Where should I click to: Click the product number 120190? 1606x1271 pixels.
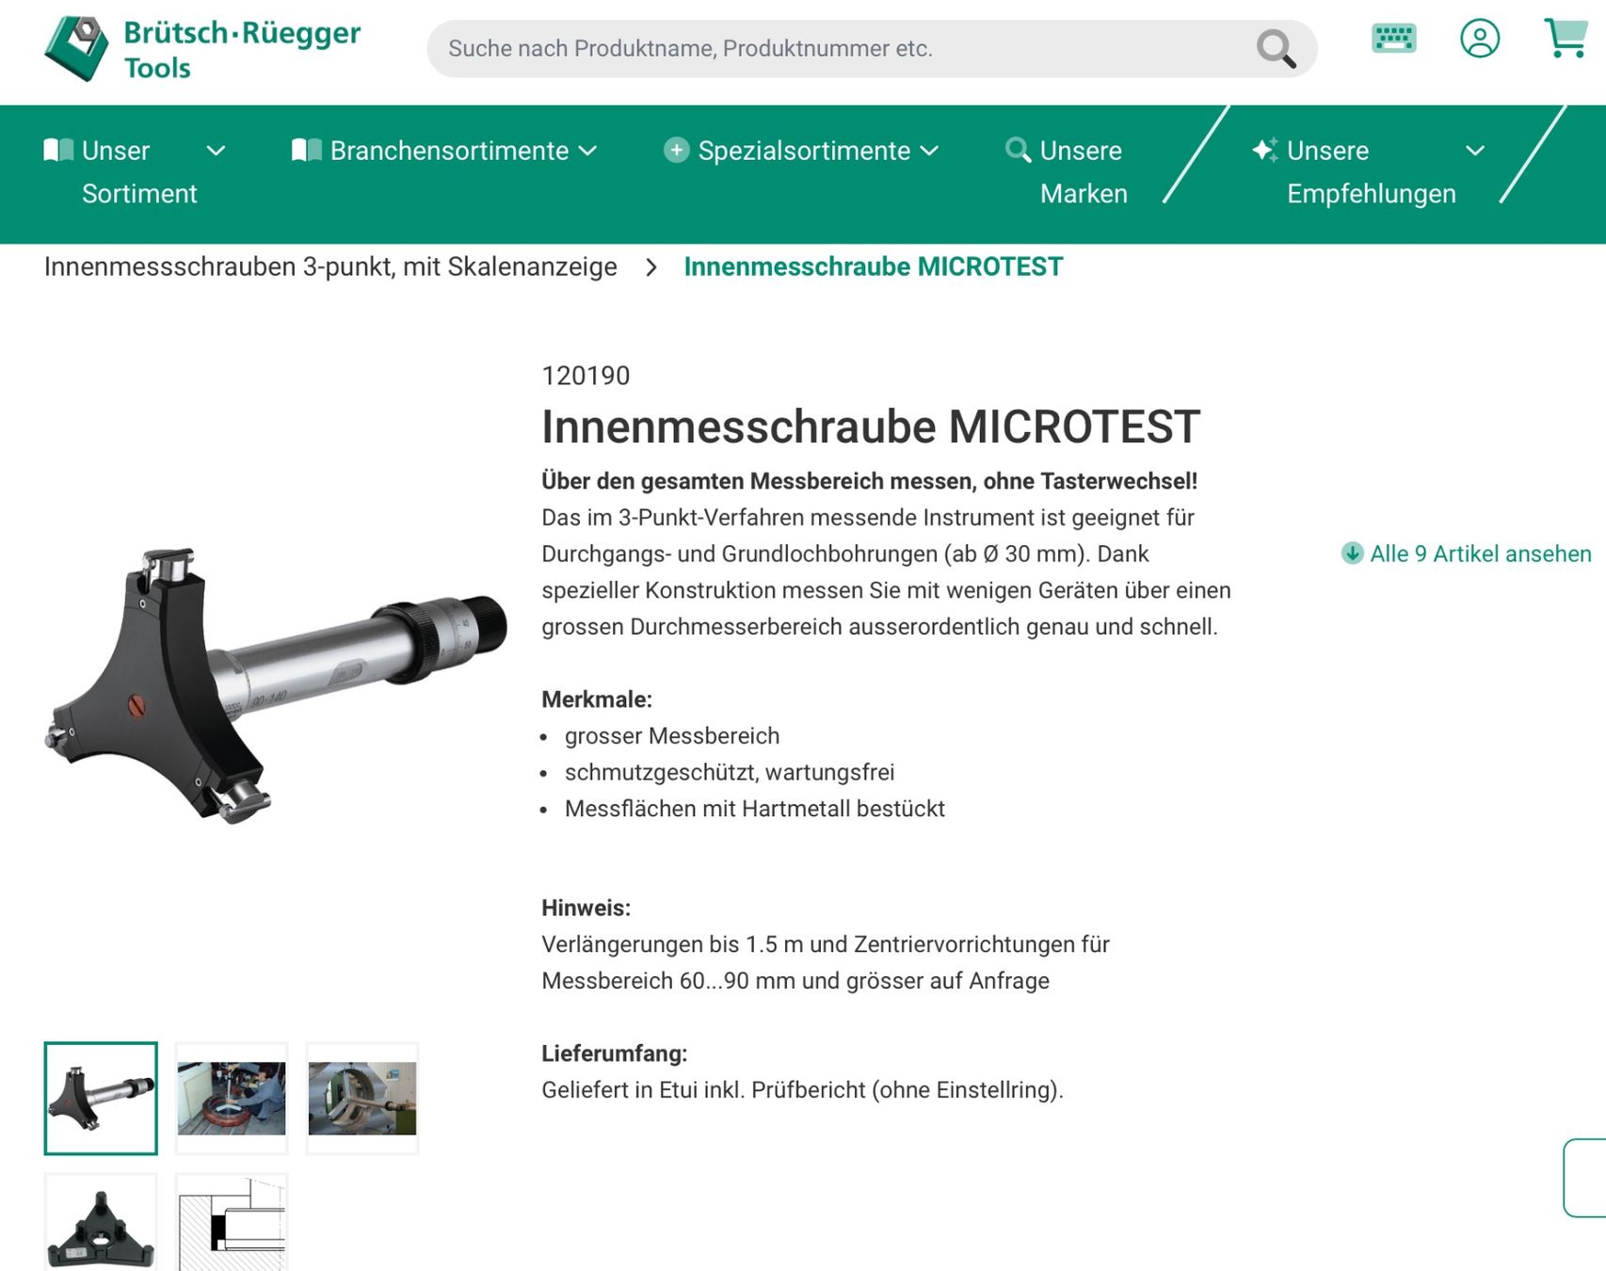tap(586, 376)
